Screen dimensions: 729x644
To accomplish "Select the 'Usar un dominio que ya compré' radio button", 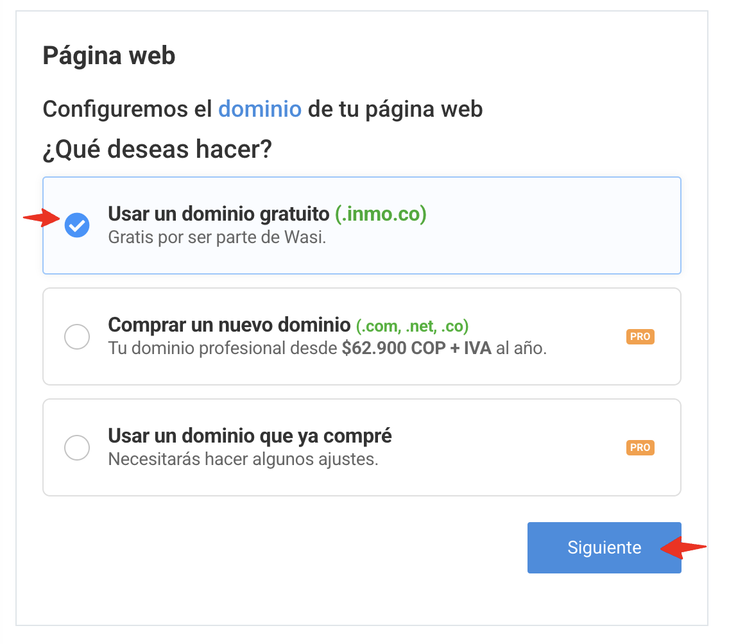I will tap(77, 448).
